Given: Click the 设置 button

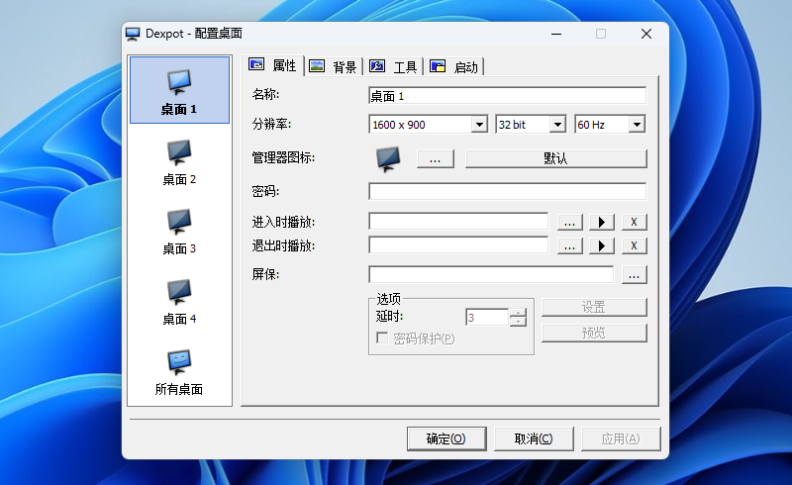Looking at the screenshot, I should coord(594,307).
